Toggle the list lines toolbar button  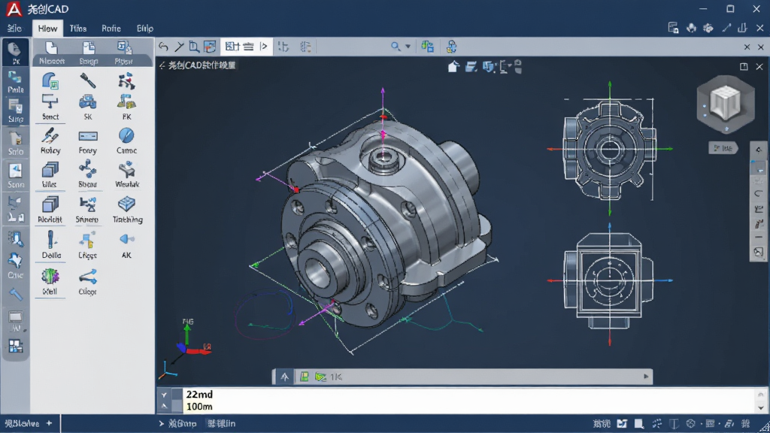point(248,47)
